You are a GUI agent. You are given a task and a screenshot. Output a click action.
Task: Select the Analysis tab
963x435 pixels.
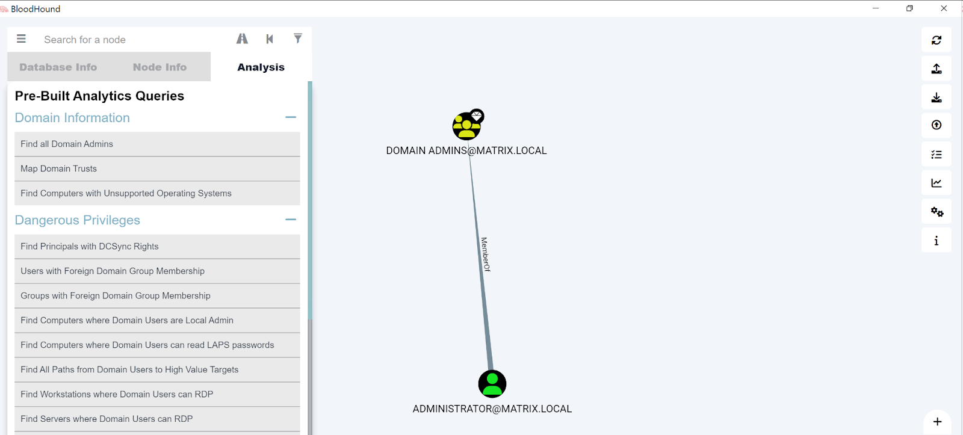tap(261, 67)
